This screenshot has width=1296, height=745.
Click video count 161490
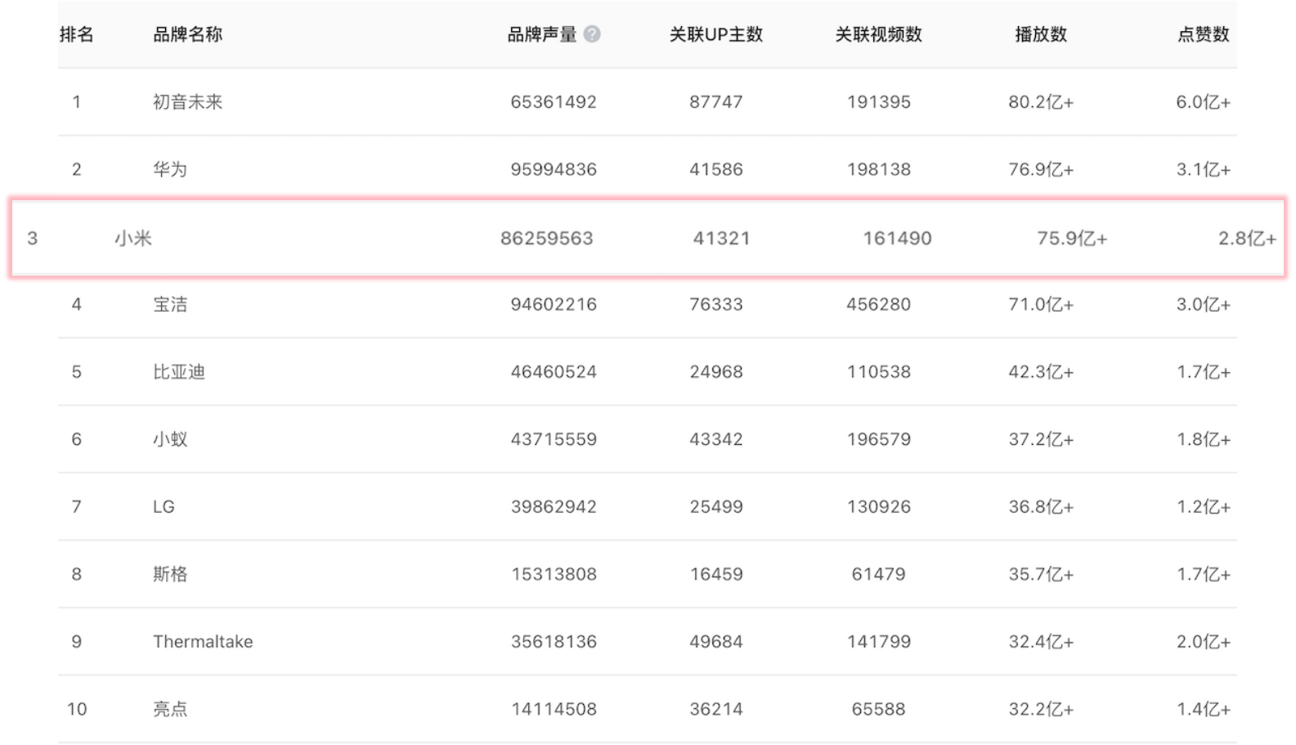pos(897,239)
